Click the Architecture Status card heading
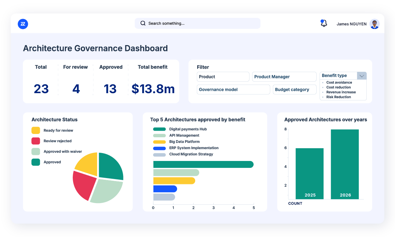 (55, 119)
